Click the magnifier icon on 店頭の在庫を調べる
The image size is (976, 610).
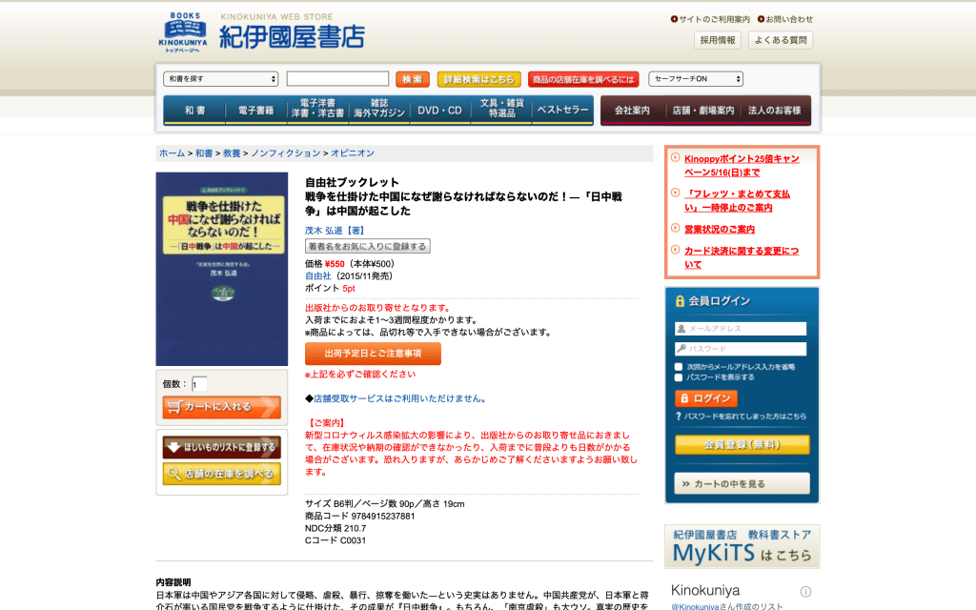pos(173,474)
